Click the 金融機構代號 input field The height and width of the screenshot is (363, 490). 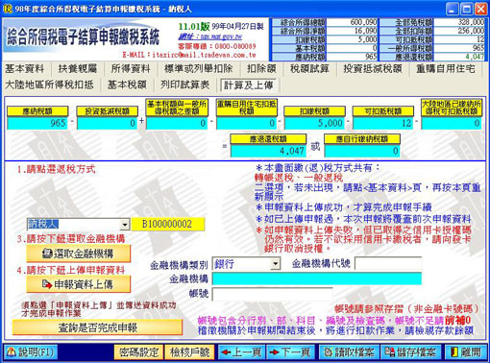pos(388,264)
